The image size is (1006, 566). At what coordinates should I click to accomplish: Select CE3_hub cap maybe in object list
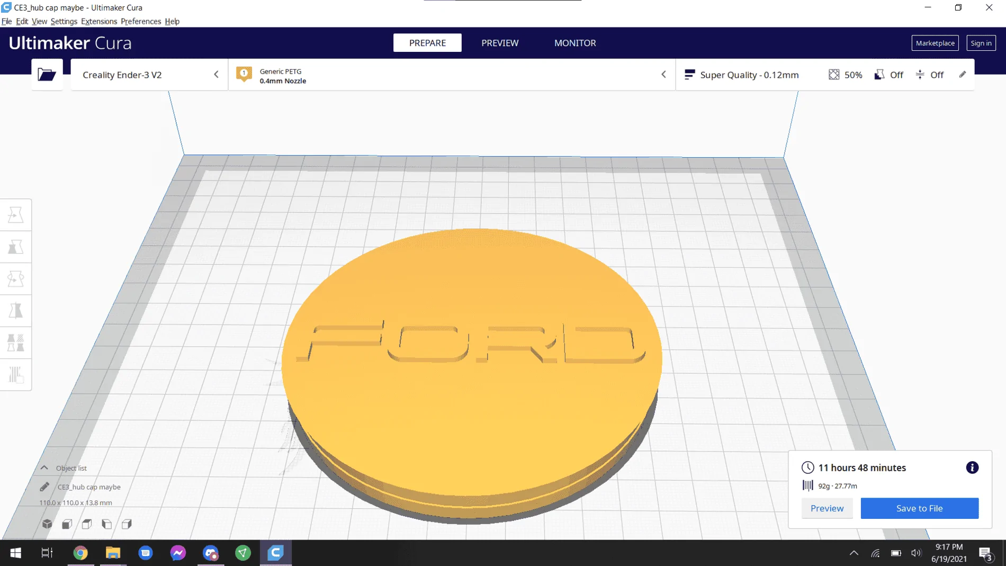tap(89, 487)
